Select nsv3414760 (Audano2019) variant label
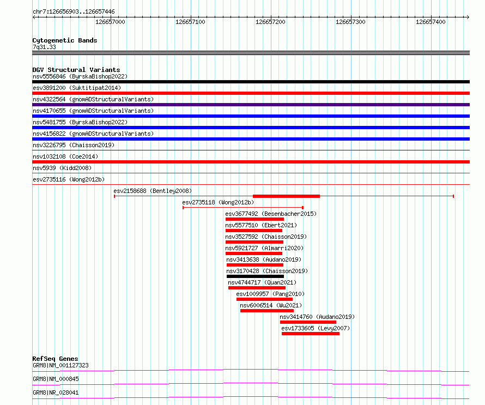The height and width of the screenshot is (405, 485). click(x=317, y=317)
